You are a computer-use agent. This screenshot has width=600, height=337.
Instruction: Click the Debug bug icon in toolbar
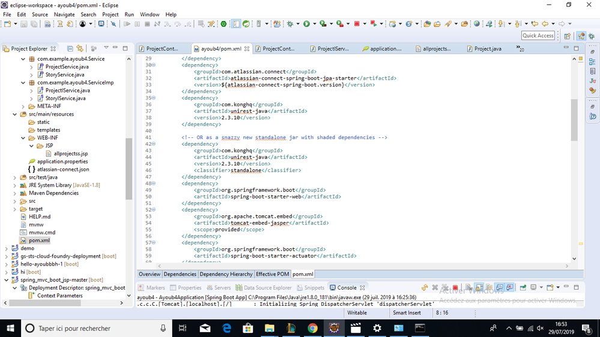coord(290,24)
